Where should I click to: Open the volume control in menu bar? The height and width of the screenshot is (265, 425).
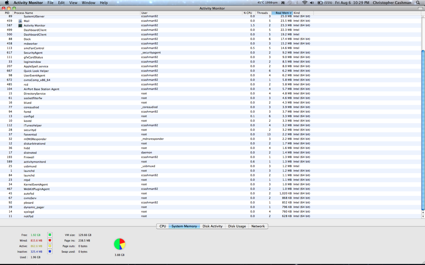pos(312,3)
